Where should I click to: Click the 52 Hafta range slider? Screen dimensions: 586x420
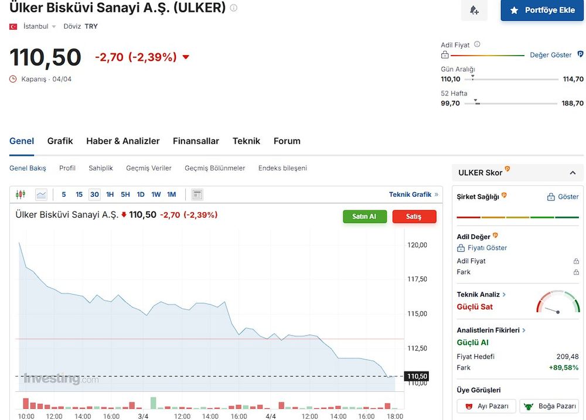coord(510,103)
